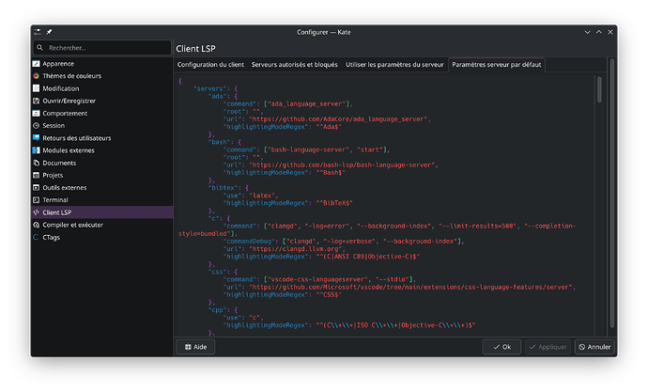This screenshot has width=648, height=392.
Task: Select the Thèmes de couleurs palette icon
Action: point(37,76)
